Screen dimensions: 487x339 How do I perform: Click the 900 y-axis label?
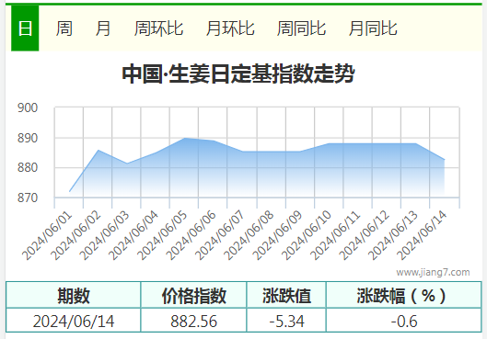pos(28,107)
